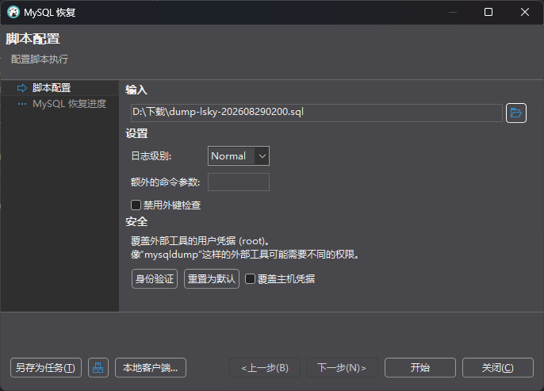Click the task scheduler icon next to Save as task
The image size is (544, 391).
98,368
